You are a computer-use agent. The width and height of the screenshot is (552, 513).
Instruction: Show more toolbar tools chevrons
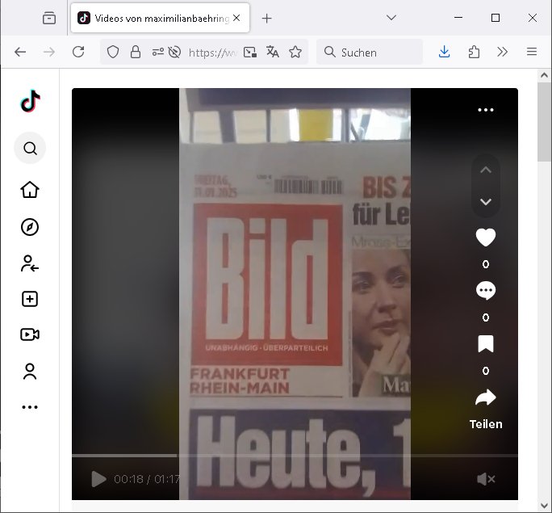pyautogui.click(x=502, y=53)
